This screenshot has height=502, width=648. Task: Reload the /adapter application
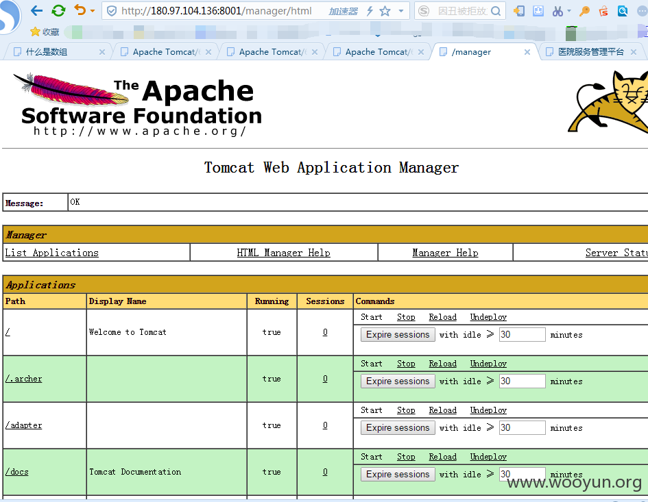point(442,410)
